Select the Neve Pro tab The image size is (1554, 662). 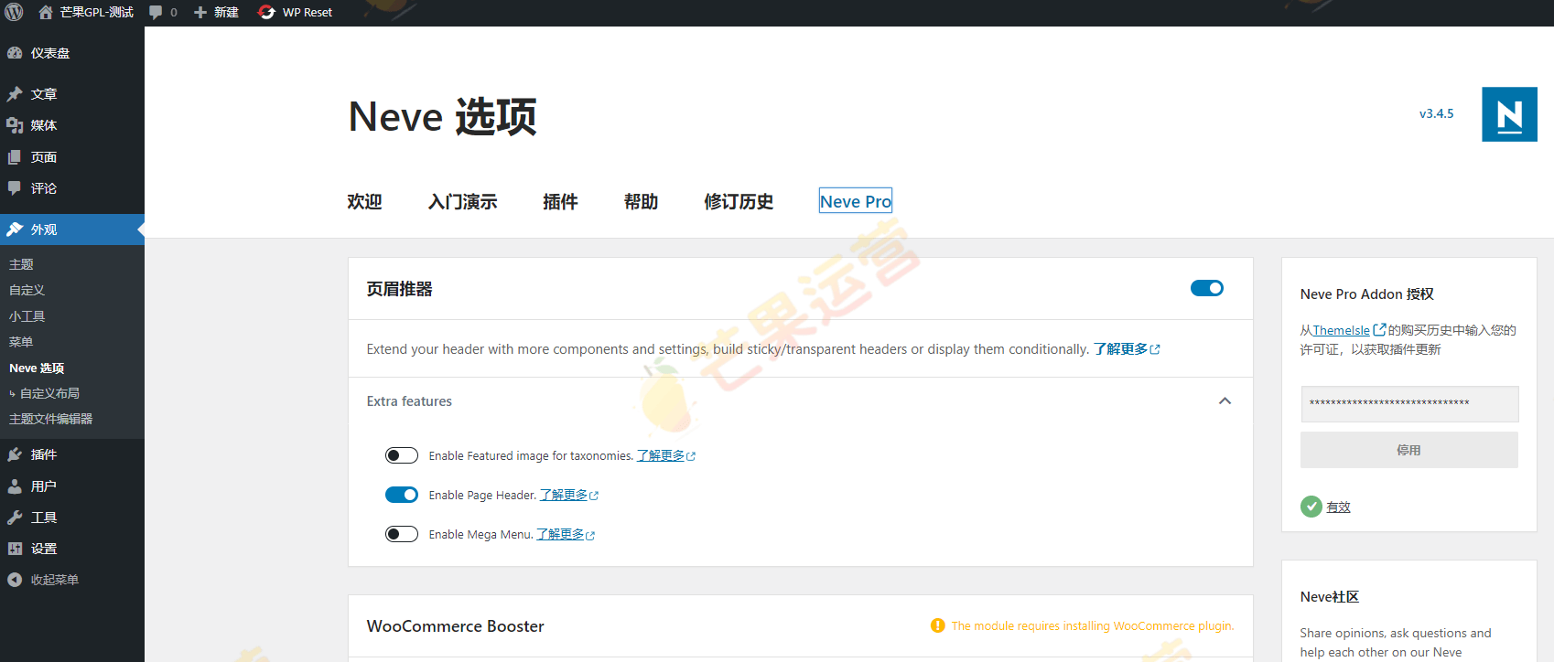(856, 201)
